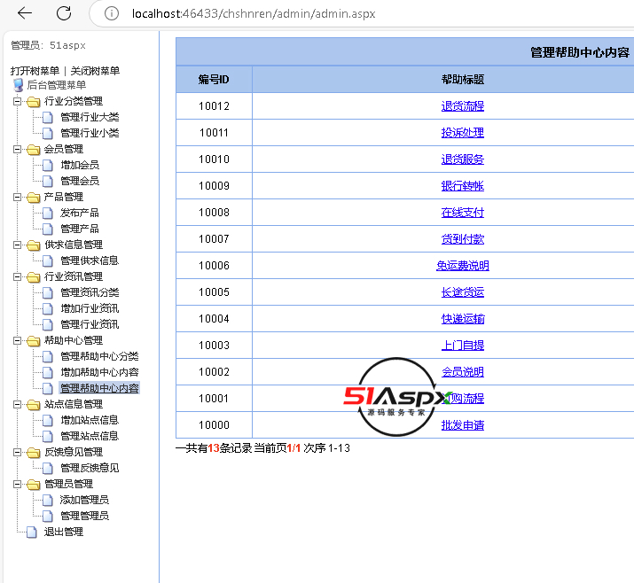Click 关闭树菜单 link
The width and height of the screenshot is (634, 583).
pyautogui.click(x=95, y=71)
